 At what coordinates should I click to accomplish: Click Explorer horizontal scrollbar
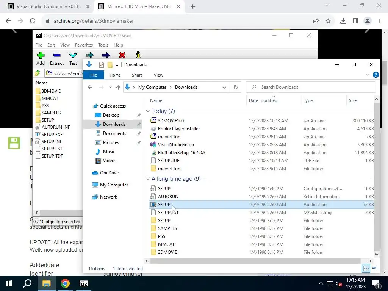255,261
